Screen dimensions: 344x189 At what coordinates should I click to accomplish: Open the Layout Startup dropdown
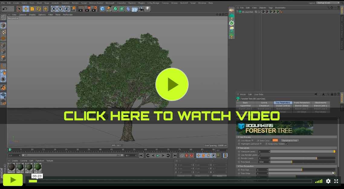point(328,3)
